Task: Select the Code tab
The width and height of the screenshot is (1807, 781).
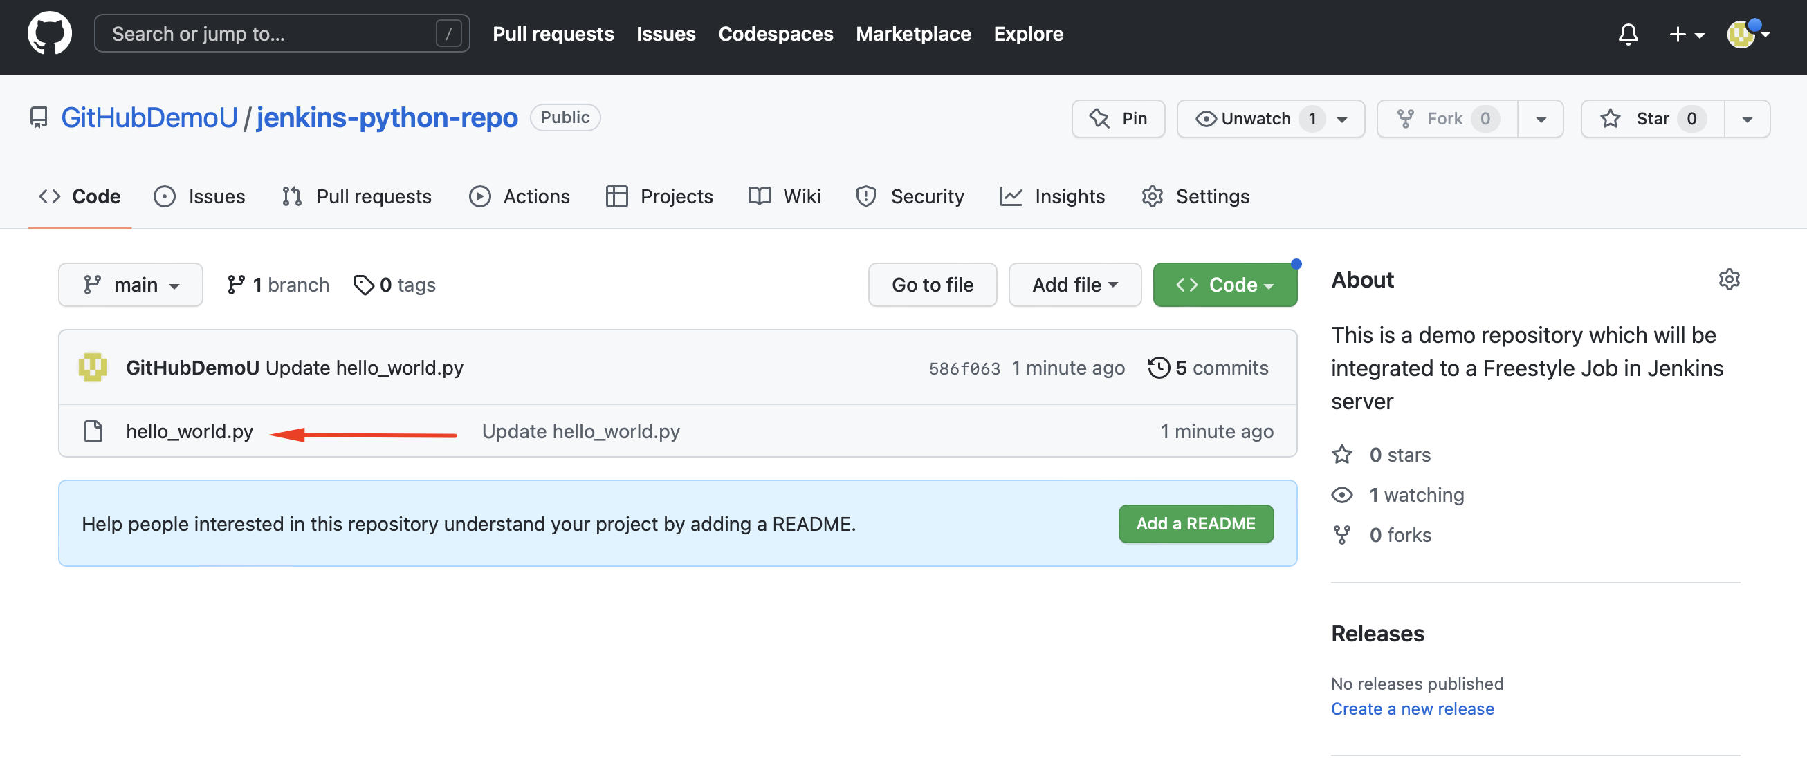Action: click(80, 196)
